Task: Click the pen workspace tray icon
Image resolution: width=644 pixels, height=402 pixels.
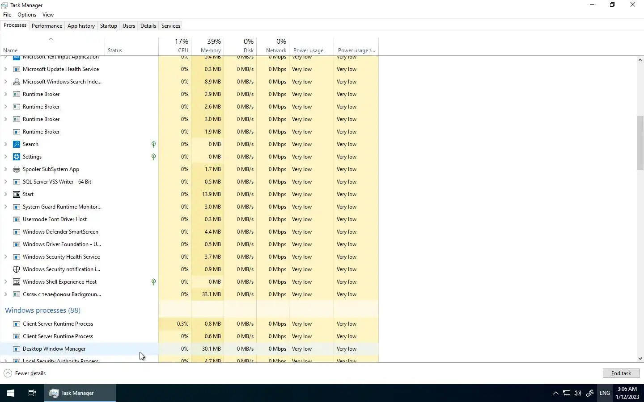Action: (x=590, y=393)
